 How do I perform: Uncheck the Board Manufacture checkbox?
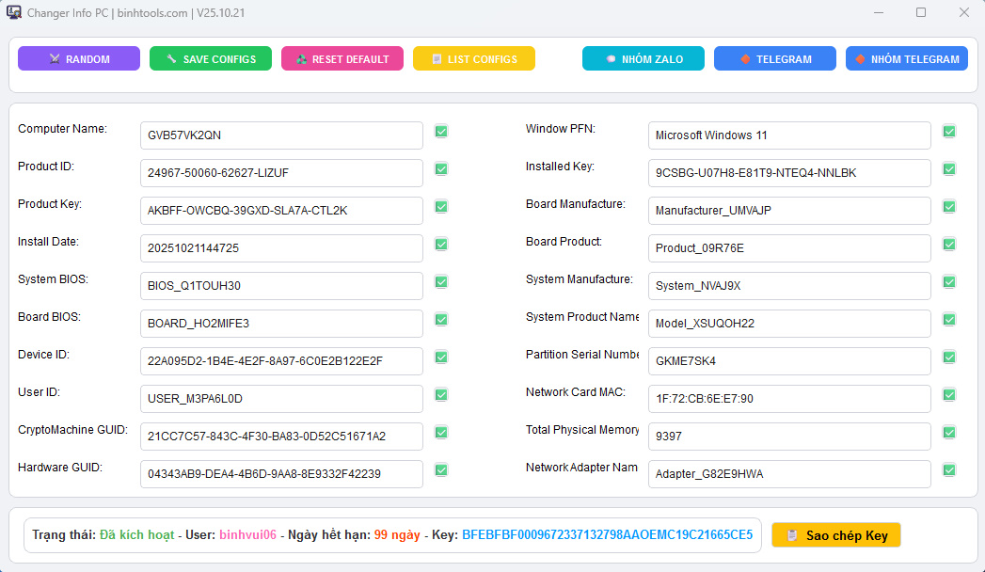pyautogui.click(x=949, y=207)
